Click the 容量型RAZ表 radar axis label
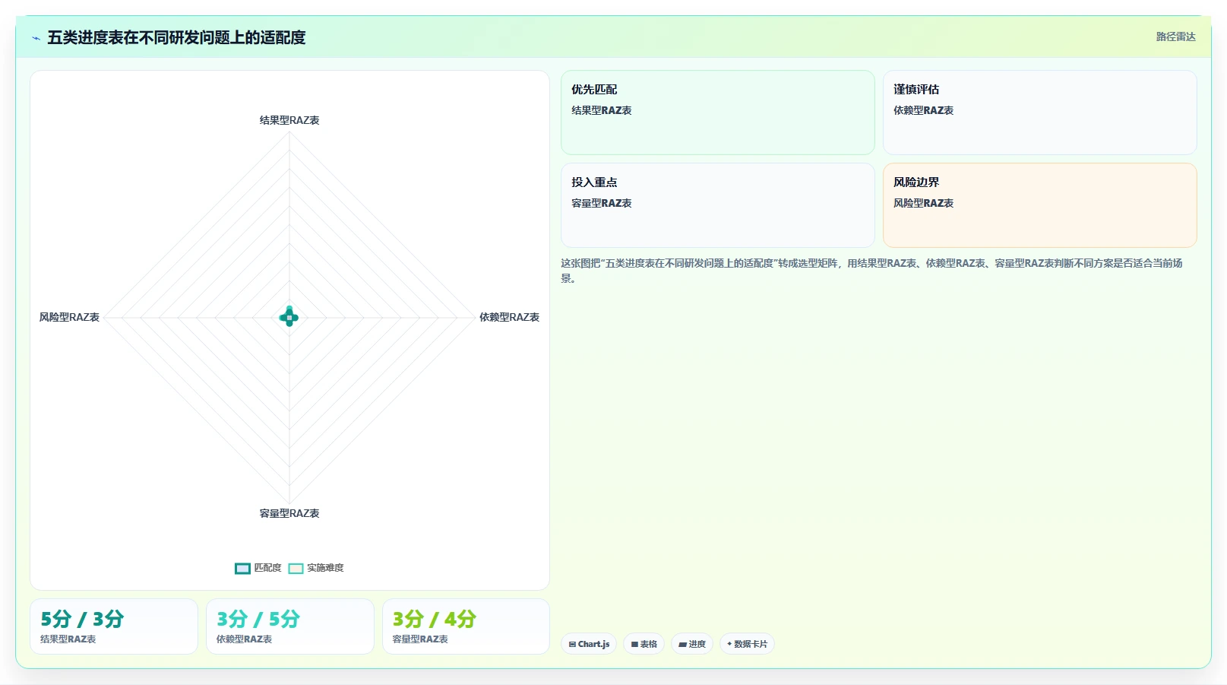 click(289, 513)
